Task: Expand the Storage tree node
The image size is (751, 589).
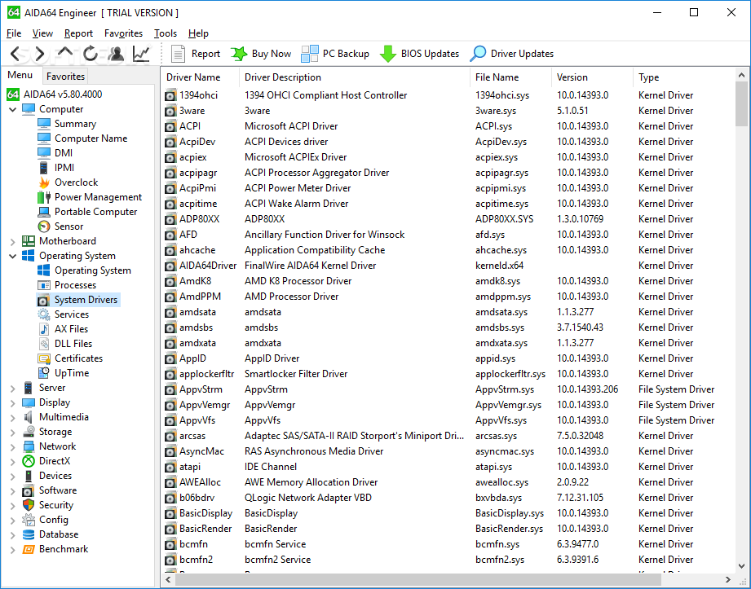Action: point(12,433)
